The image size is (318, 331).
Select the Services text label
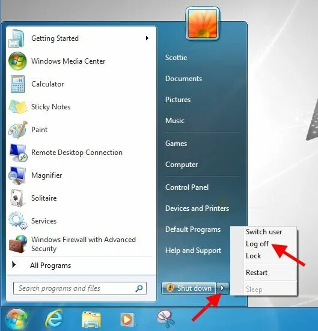pyautogui.click(x=44, y=221)
